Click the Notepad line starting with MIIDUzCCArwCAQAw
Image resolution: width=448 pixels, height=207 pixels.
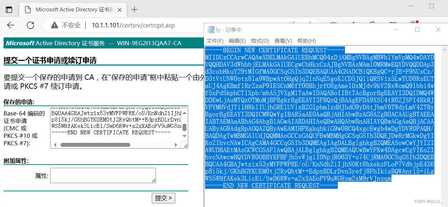click(x=320, y=57)
